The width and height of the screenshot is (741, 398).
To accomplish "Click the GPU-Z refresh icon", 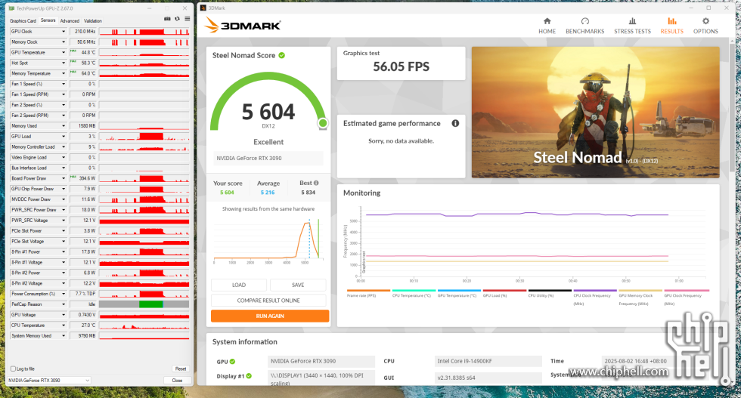I will click(x=177, y=19).
